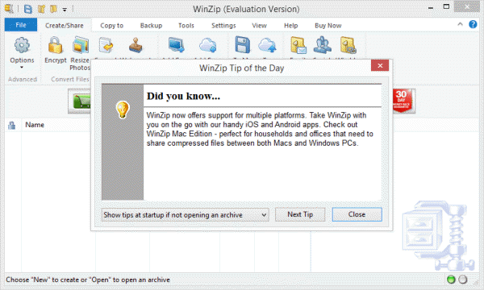Click the WinZip Tip of the Day title
The image size is (484, 290).
click(242, 68)
